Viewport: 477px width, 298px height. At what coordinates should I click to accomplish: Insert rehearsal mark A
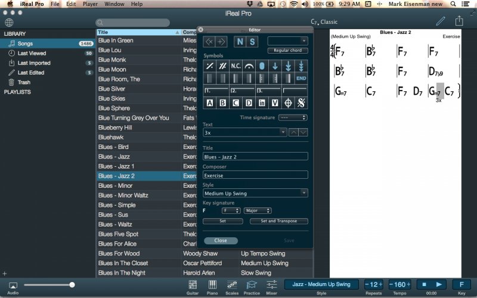point(210,103)
